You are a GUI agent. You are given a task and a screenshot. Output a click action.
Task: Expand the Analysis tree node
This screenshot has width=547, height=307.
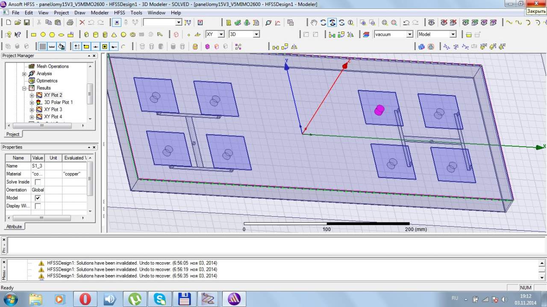pyautogui.click(x=24, y=74)
